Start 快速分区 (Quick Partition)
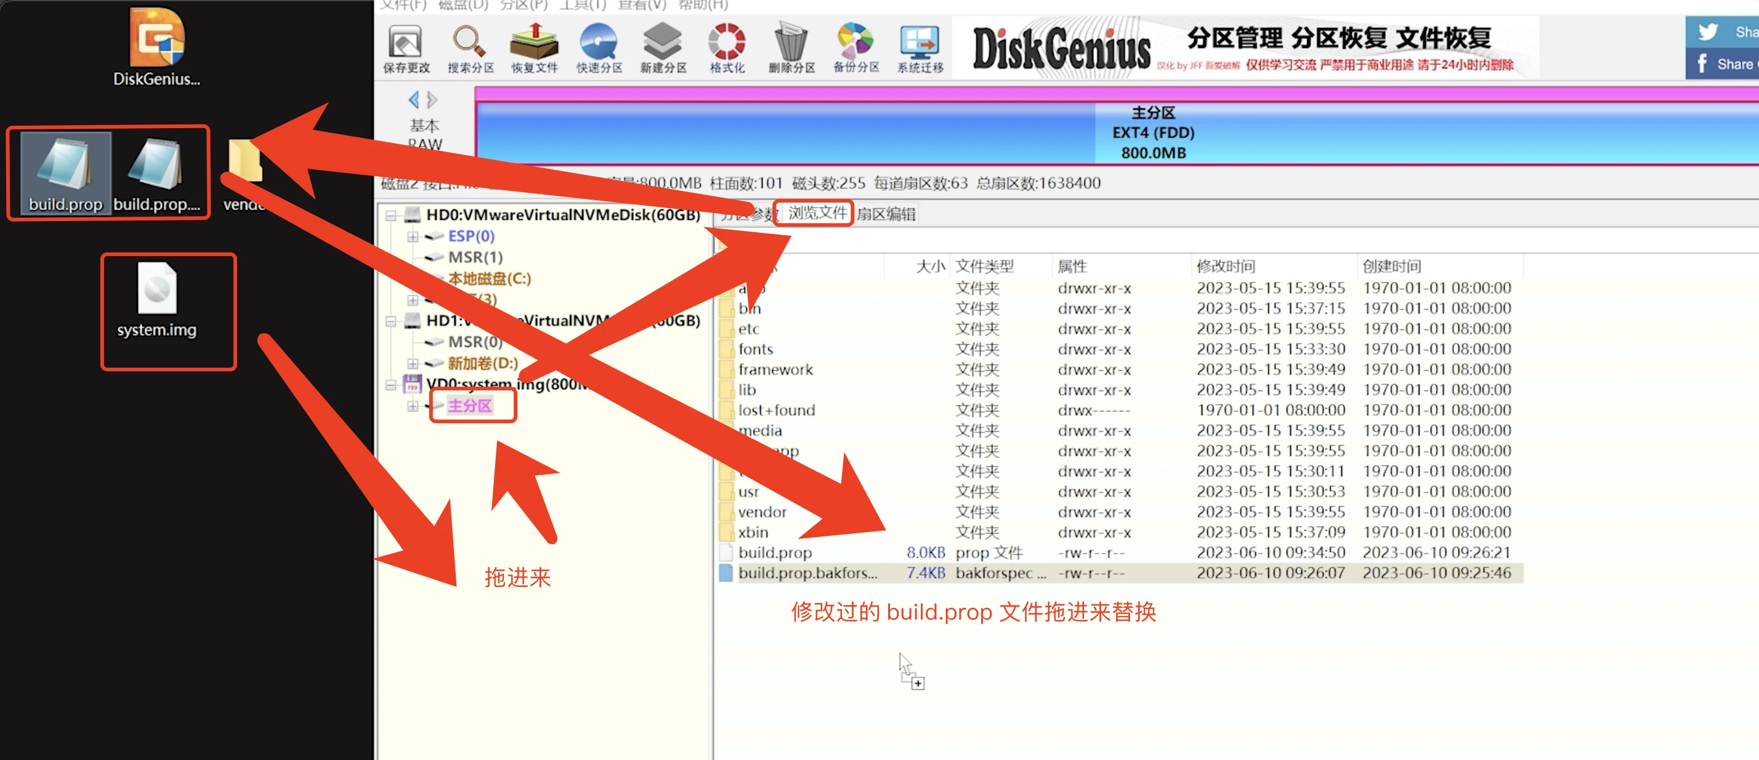This screenshot has width=1759, height=760. pyautogui.click(x=598, y=46)
